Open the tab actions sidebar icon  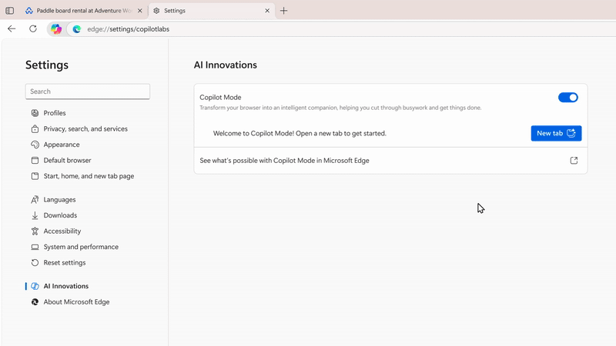pyautogui.click(x=10, y=11)
